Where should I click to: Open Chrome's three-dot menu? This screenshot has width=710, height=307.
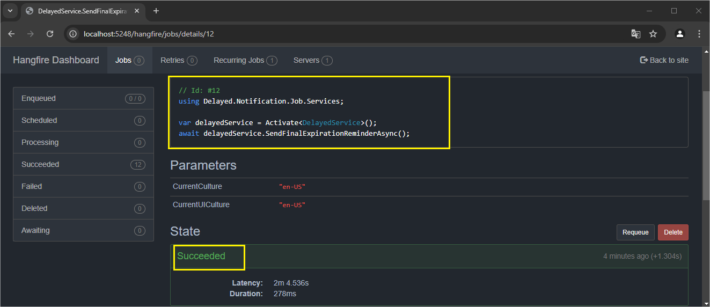tap(699, 34)
